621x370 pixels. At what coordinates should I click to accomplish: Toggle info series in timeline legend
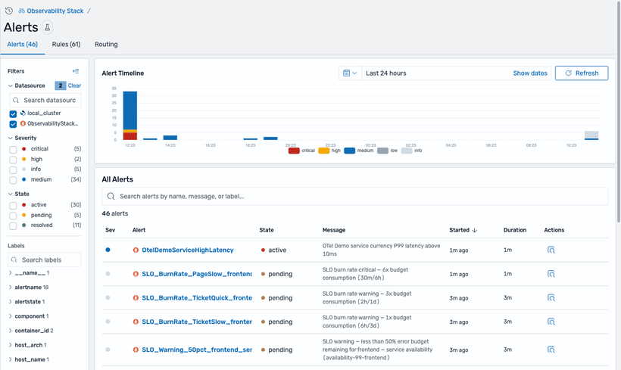click(412, 151)
